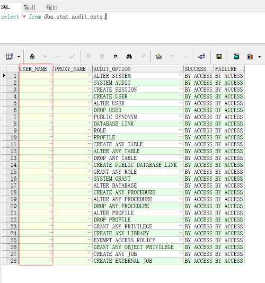Open the grid mode dropdown arrow

[19, 57]
